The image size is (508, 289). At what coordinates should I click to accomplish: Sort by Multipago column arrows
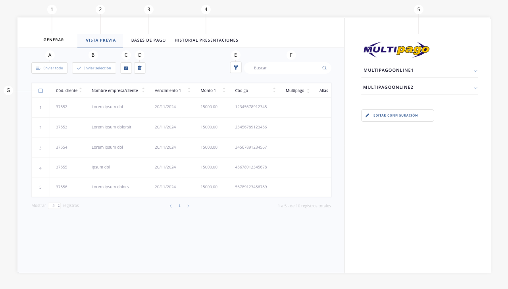click(x=308, y=91)
